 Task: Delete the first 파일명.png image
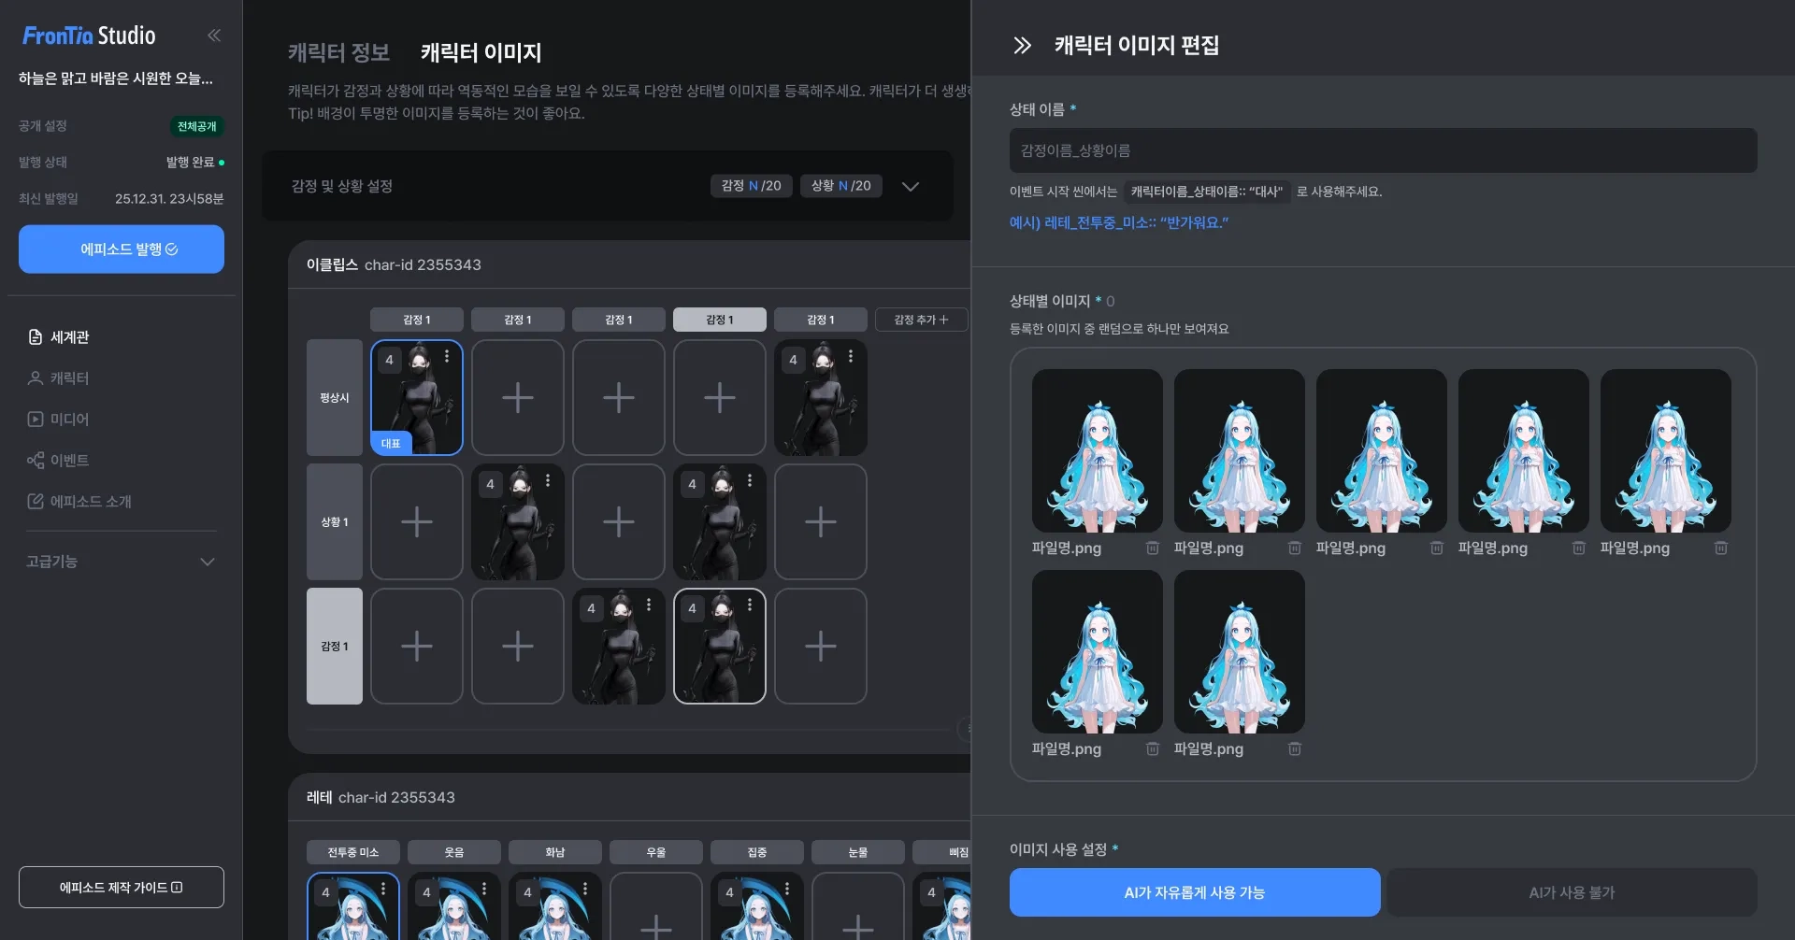(x=1152, y=548)
